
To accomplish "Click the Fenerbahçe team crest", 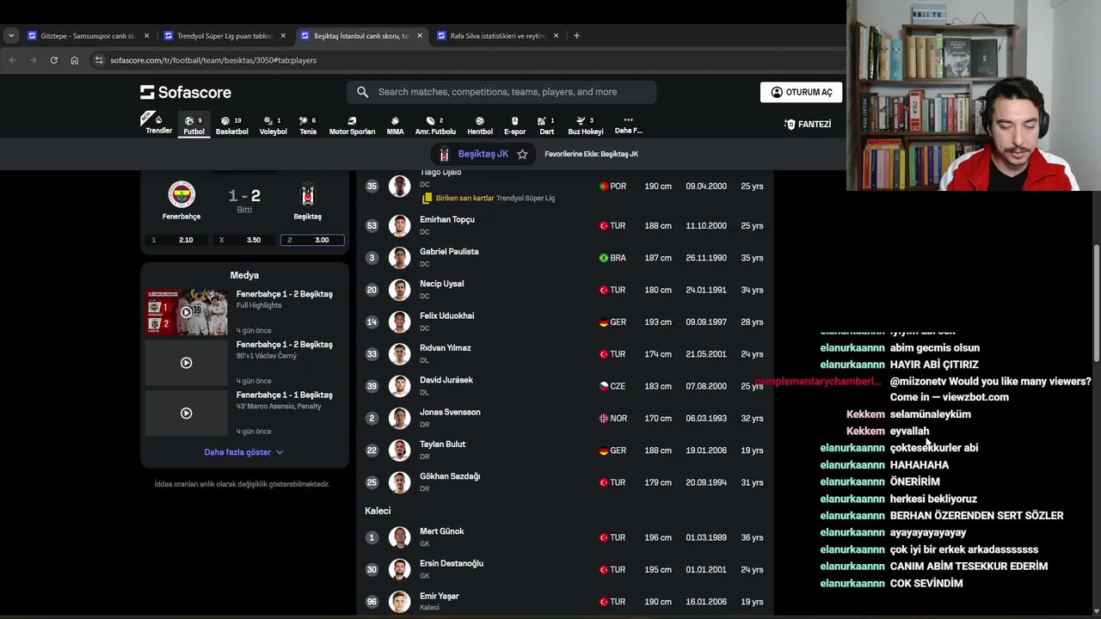I will pyautogui.click(x=181, y=193).
